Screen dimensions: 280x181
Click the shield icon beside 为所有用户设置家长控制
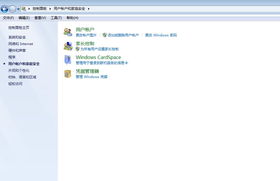(x=78, y=49)
